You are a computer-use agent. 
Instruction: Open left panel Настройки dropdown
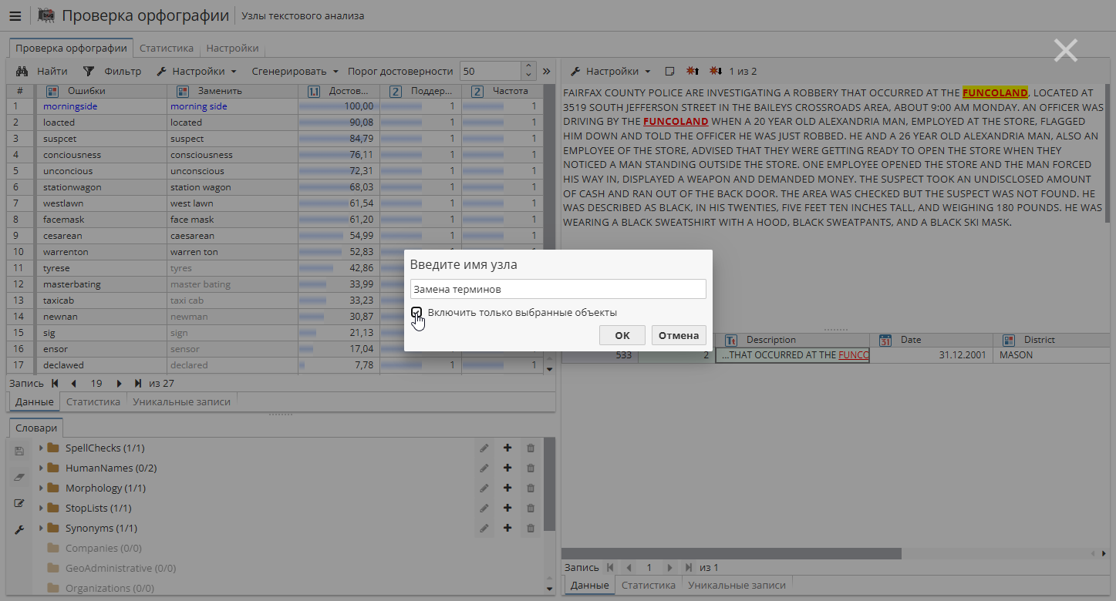pos(197,71)
